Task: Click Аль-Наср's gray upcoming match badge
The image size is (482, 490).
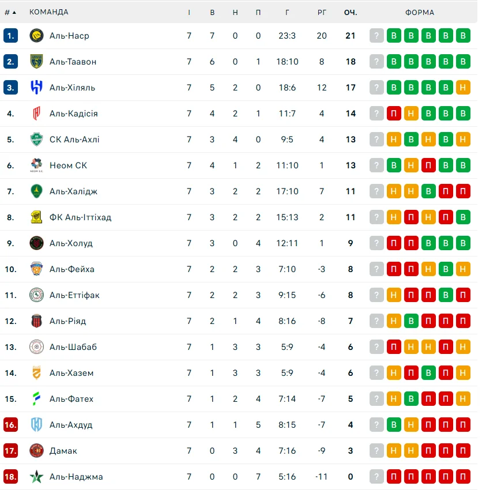Action: pyautogui.click(x=376, y=36)
